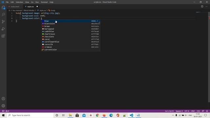The image size is (210, 118).
Task: Expand details arrow for blue suggestion
Action: click(x=98, y=21)
